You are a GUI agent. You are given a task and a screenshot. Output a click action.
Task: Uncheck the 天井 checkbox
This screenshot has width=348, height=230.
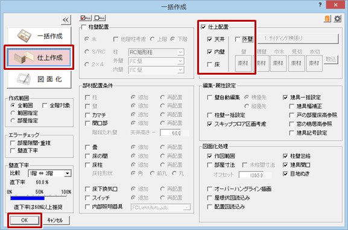(210, 39)
